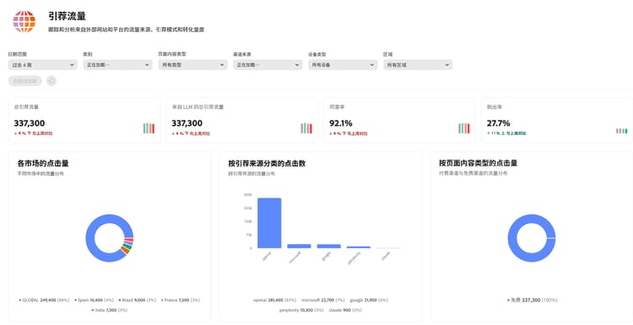Open the 渠道来源 dropdown
633x325 pixels.
268,65
